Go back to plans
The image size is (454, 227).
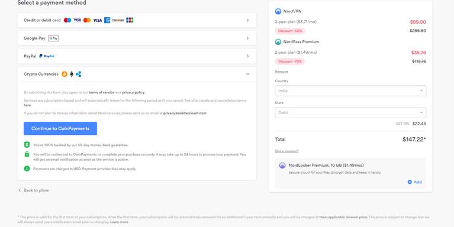(34, 190)
